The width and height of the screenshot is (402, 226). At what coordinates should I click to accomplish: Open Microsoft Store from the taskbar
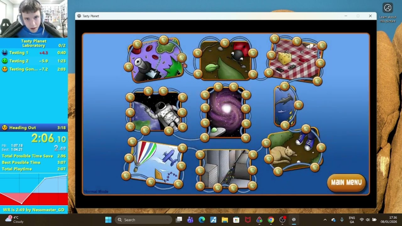(236, 220)
